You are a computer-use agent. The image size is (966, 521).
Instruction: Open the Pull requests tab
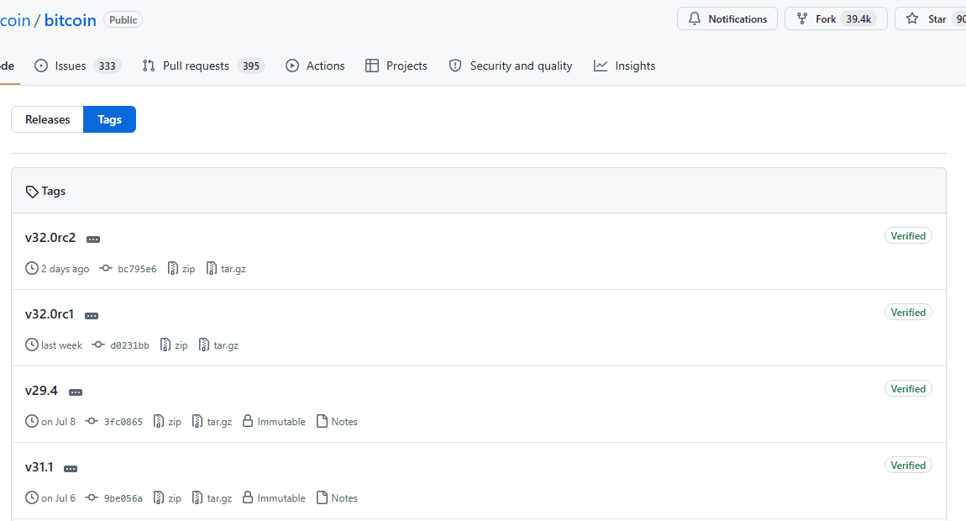point(203,66)
